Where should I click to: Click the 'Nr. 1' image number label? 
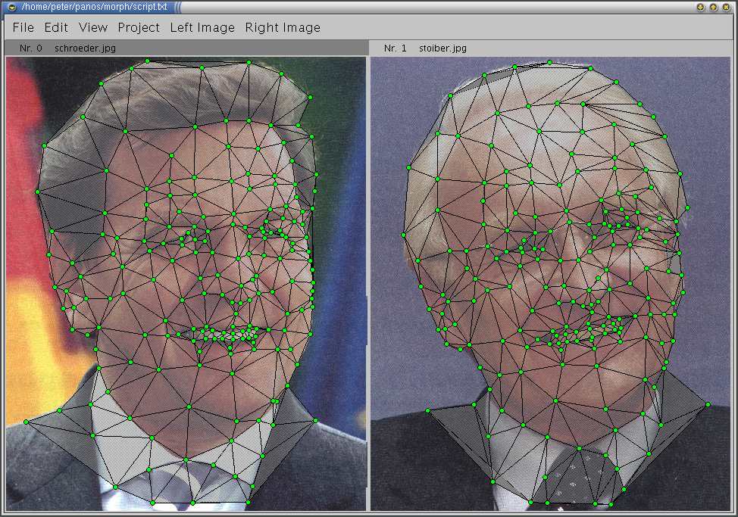pyautogui.click(x=395, y=48)
